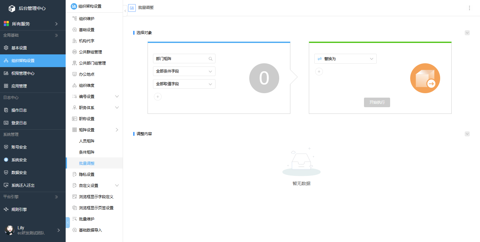Click the 批量调整 page title icon
This screenshot has width=480, height=242.
click(132, 8)
